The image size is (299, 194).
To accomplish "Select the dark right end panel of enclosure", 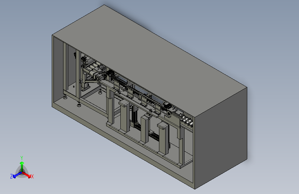I will (221, 138).
